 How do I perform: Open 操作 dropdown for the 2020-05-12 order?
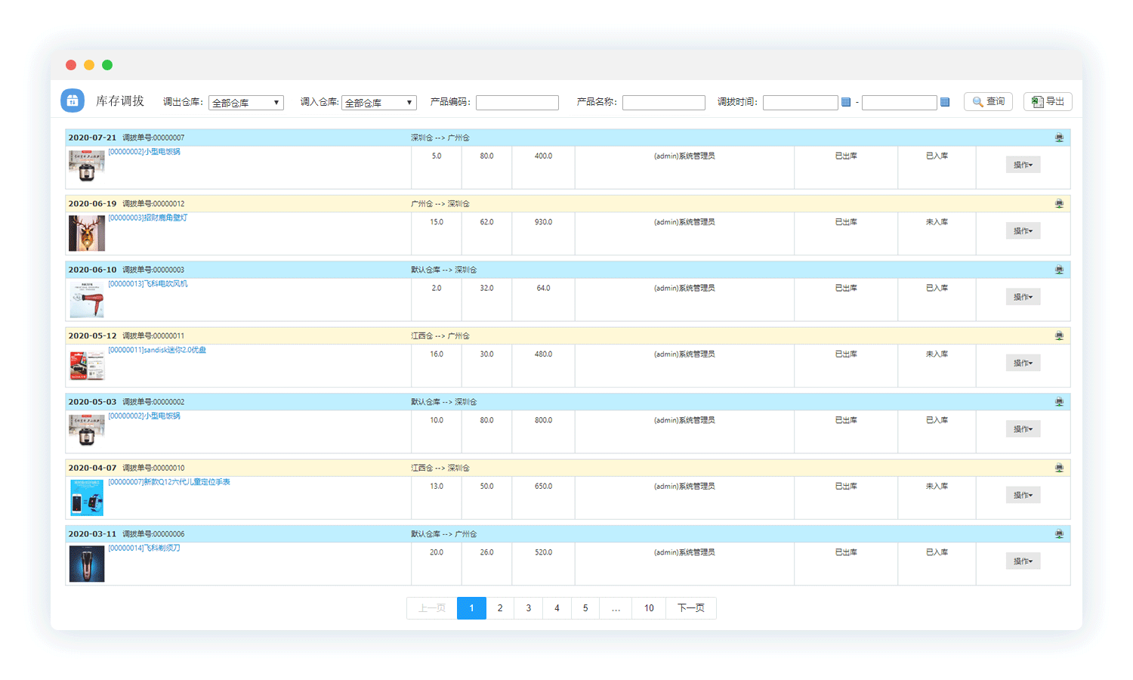(1023, 363)
